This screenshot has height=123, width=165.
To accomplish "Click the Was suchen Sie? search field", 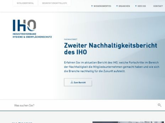I will pos(82,105).
